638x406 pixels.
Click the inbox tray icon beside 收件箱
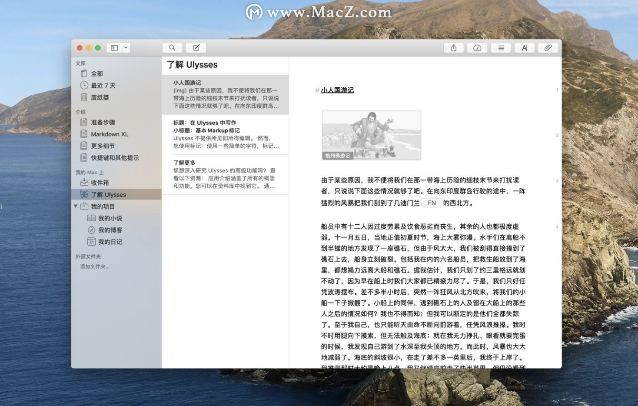(84, 182)
